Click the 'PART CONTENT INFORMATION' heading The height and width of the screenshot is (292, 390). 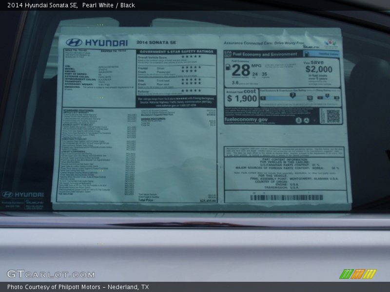coord(285,160)
